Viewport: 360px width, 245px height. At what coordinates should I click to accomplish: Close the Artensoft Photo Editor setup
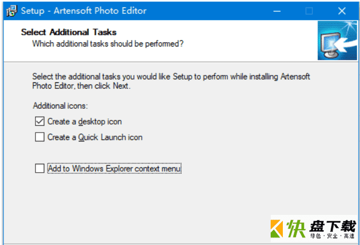[x=342, y=11]
